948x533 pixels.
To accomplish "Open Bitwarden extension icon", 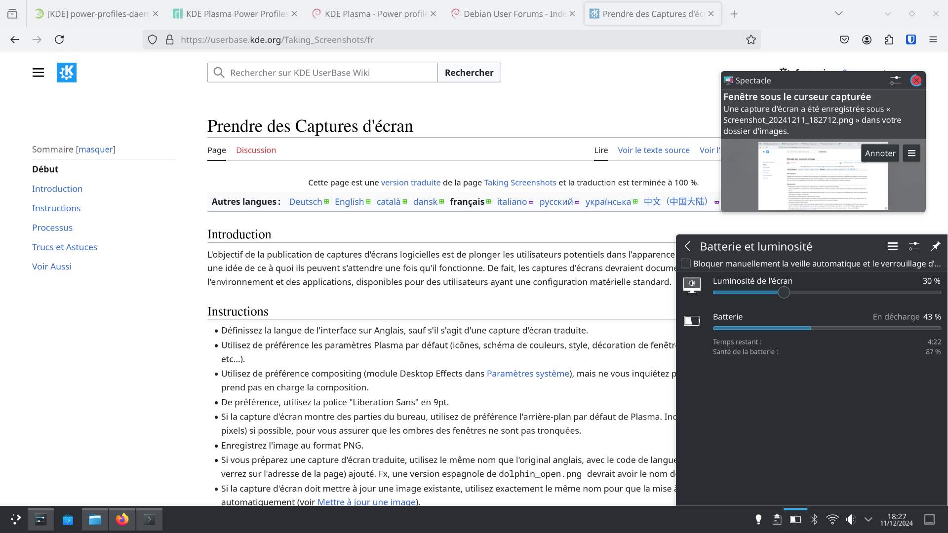I will click(x=911, y=39).
